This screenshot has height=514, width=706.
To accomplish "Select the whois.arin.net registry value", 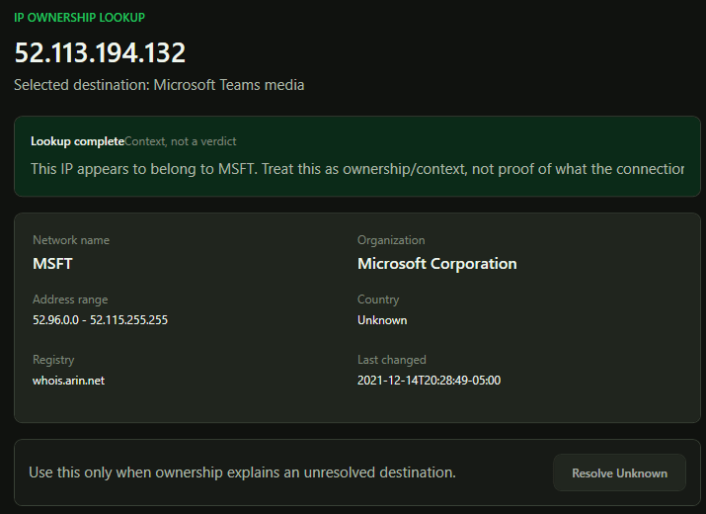I will pyautogui.click(x=68, y=381).
